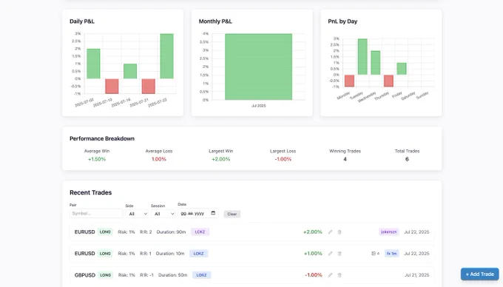The image size is (503, 287).
Task: Edit the GBPUSD -1.00% trade
Action: click(x=330, y=275)
